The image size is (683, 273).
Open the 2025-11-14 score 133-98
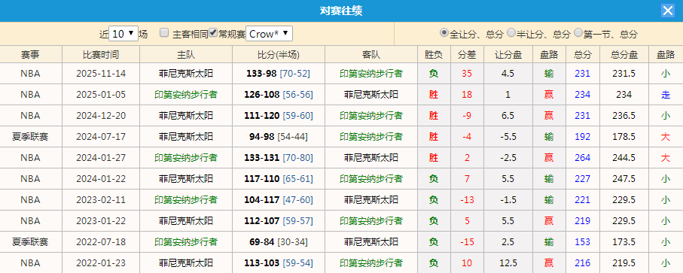pos(261,74)
